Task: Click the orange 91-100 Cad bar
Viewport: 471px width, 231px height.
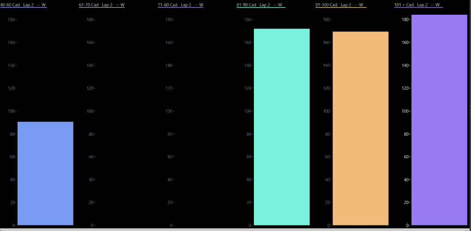Action: click(360, 128)
